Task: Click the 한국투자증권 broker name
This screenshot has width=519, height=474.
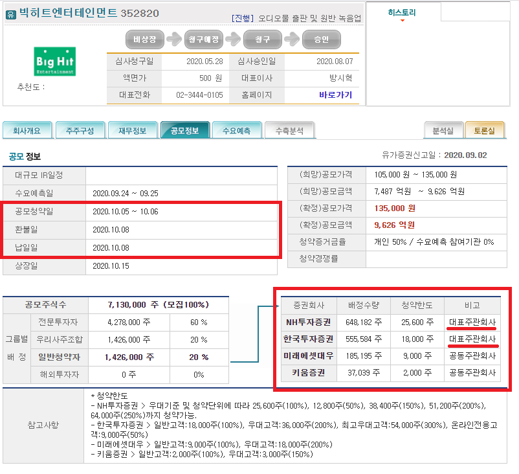Action: click(308, 339)
